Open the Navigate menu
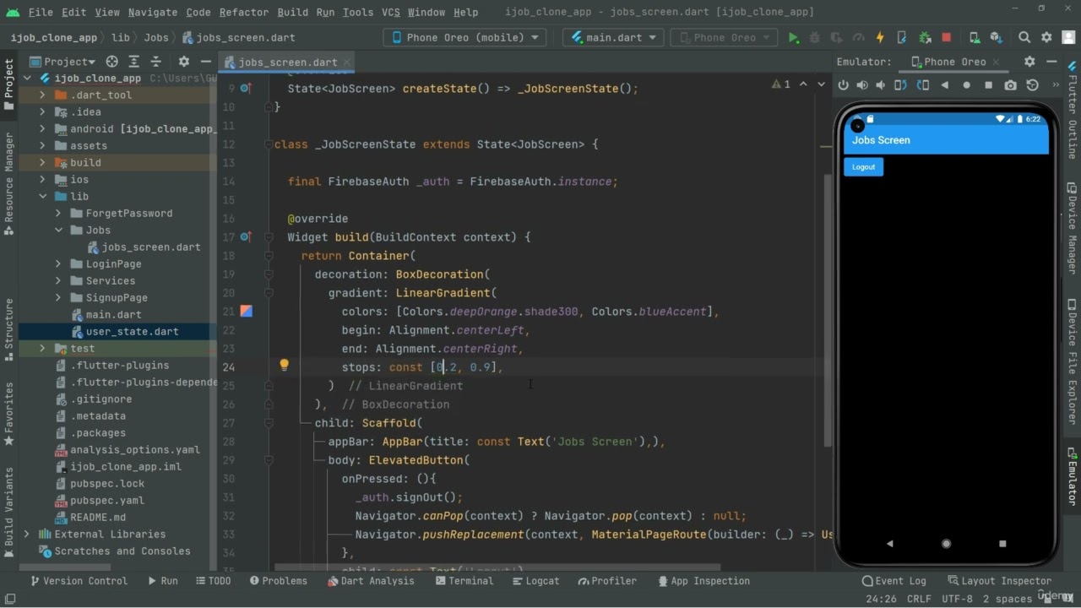This screenshot has width=1081, height=608. click(x=153, y=12)
